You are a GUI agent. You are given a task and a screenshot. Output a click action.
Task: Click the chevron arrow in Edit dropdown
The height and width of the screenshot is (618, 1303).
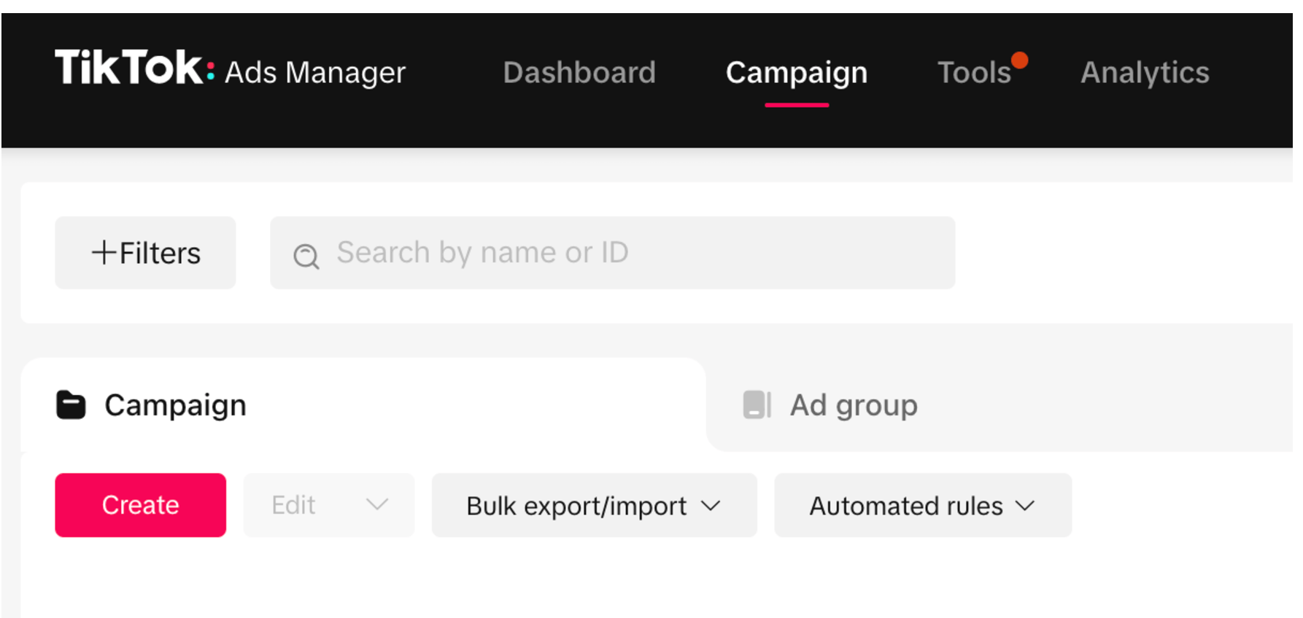coord(376,504)
